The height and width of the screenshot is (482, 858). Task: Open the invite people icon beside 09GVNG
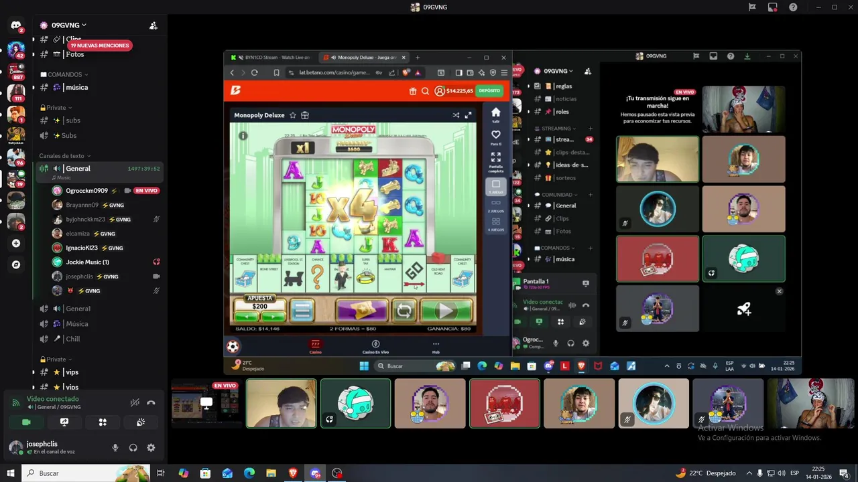click(154, 25)
